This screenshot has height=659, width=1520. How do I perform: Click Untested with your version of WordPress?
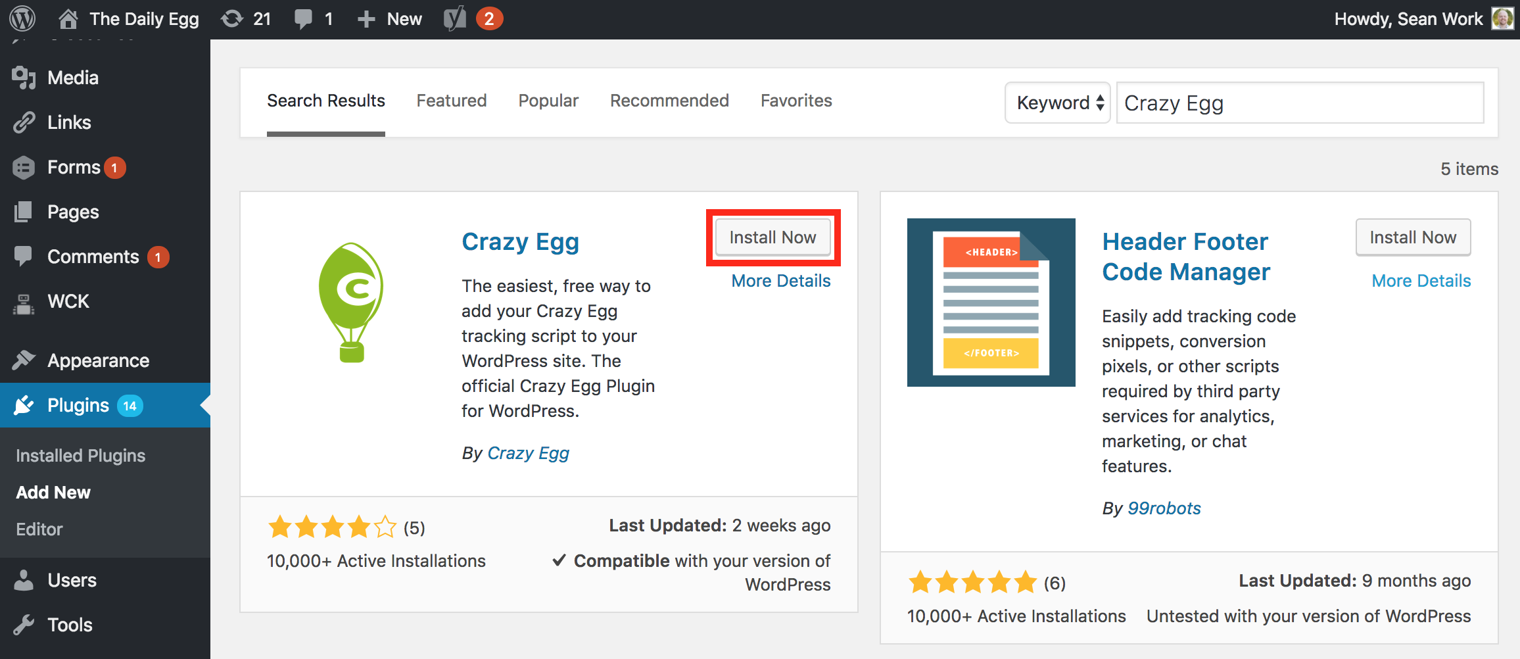click(x=1309, y=616)
